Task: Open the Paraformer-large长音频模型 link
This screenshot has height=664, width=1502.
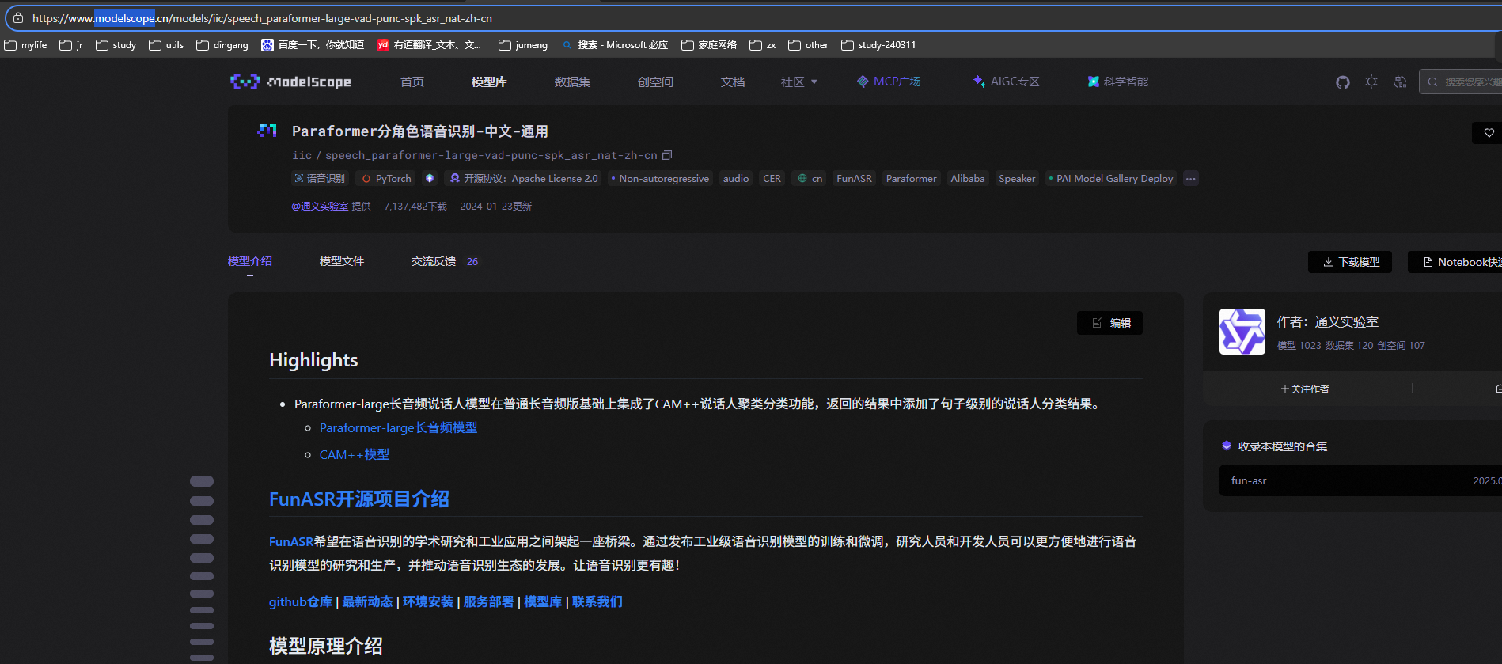Action: pos(398,428)
